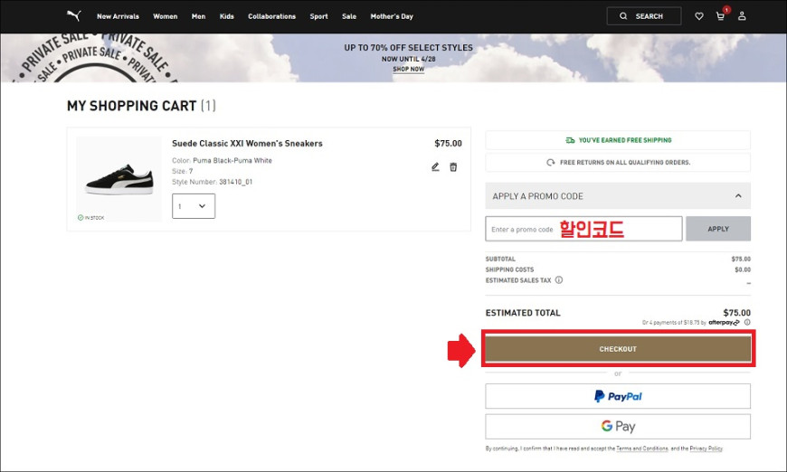Open the Women menu

point(166,16)
